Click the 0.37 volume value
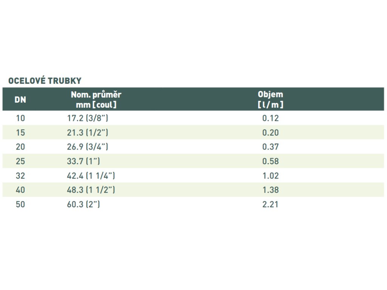Screen dimensions: 387x290 (270, 147)
